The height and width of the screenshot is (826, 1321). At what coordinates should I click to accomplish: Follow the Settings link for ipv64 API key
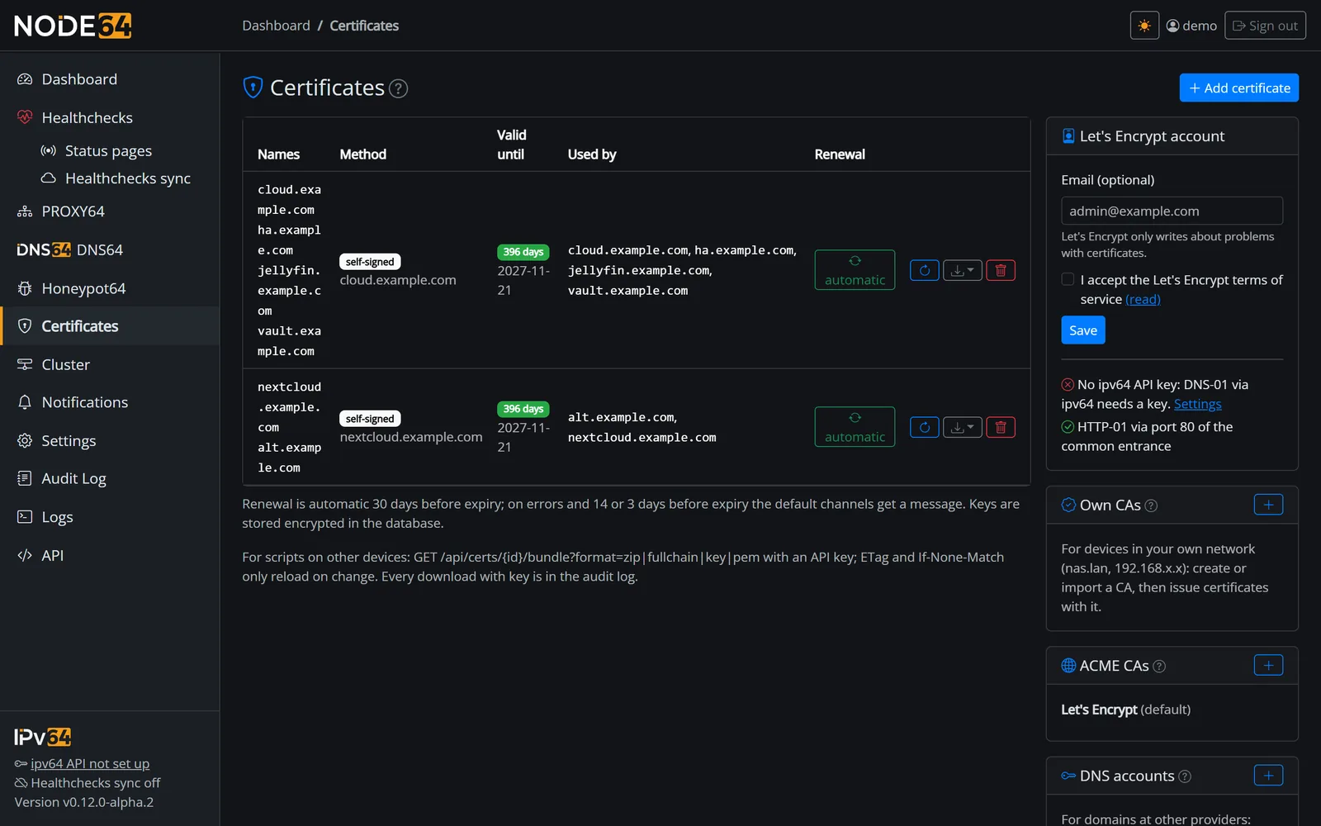1197,404
